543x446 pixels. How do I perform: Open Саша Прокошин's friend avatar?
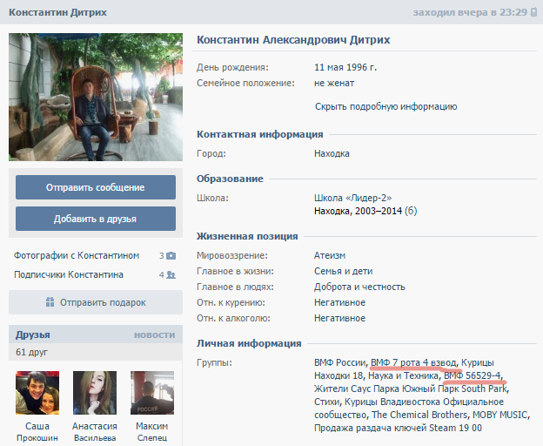pos(37,393)
